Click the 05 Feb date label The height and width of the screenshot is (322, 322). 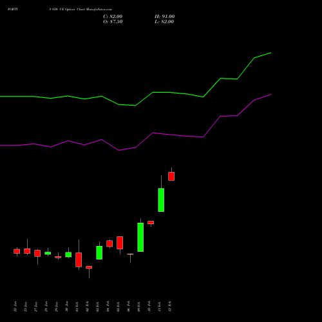tap(118, 307)
